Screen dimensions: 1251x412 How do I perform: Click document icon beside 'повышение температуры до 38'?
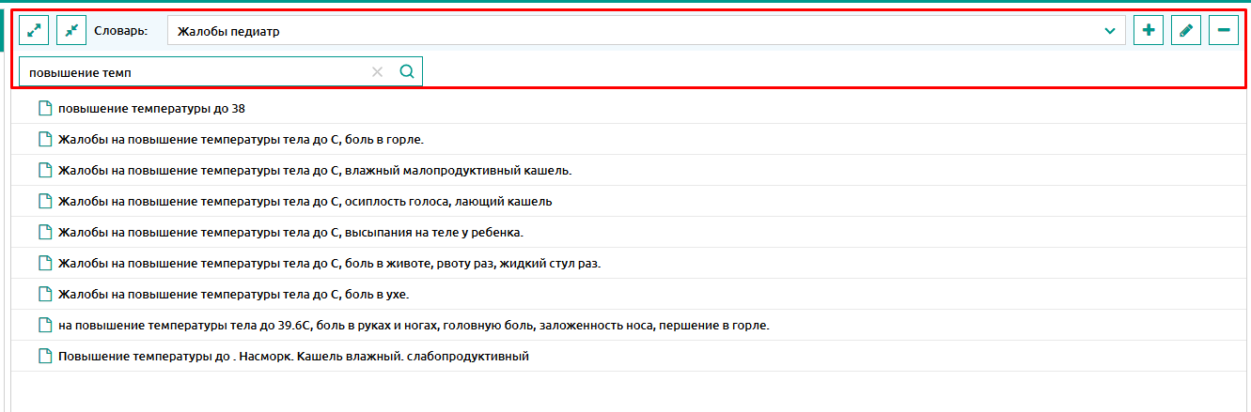tap(44, 108)
